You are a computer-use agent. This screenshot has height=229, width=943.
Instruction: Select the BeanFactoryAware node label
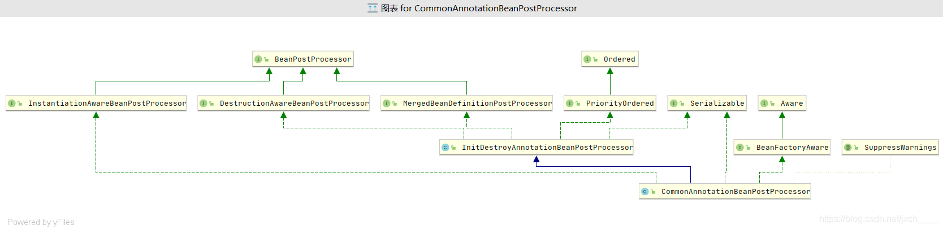792,148
